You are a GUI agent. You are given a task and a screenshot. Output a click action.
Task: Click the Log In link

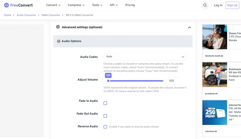pos(218,5)
